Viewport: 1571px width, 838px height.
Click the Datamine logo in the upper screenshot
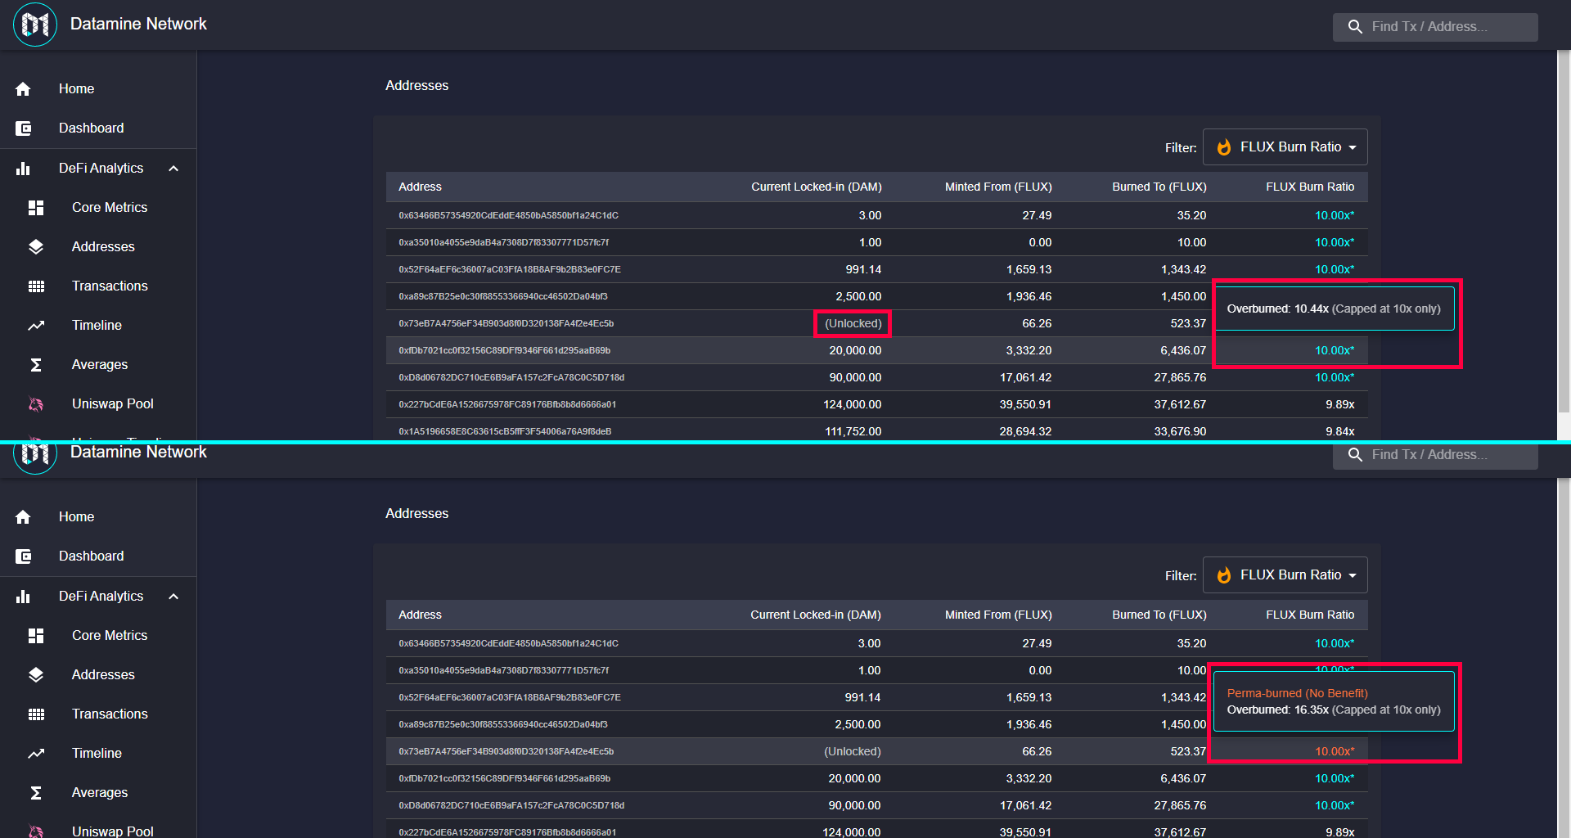pos(35,25)
